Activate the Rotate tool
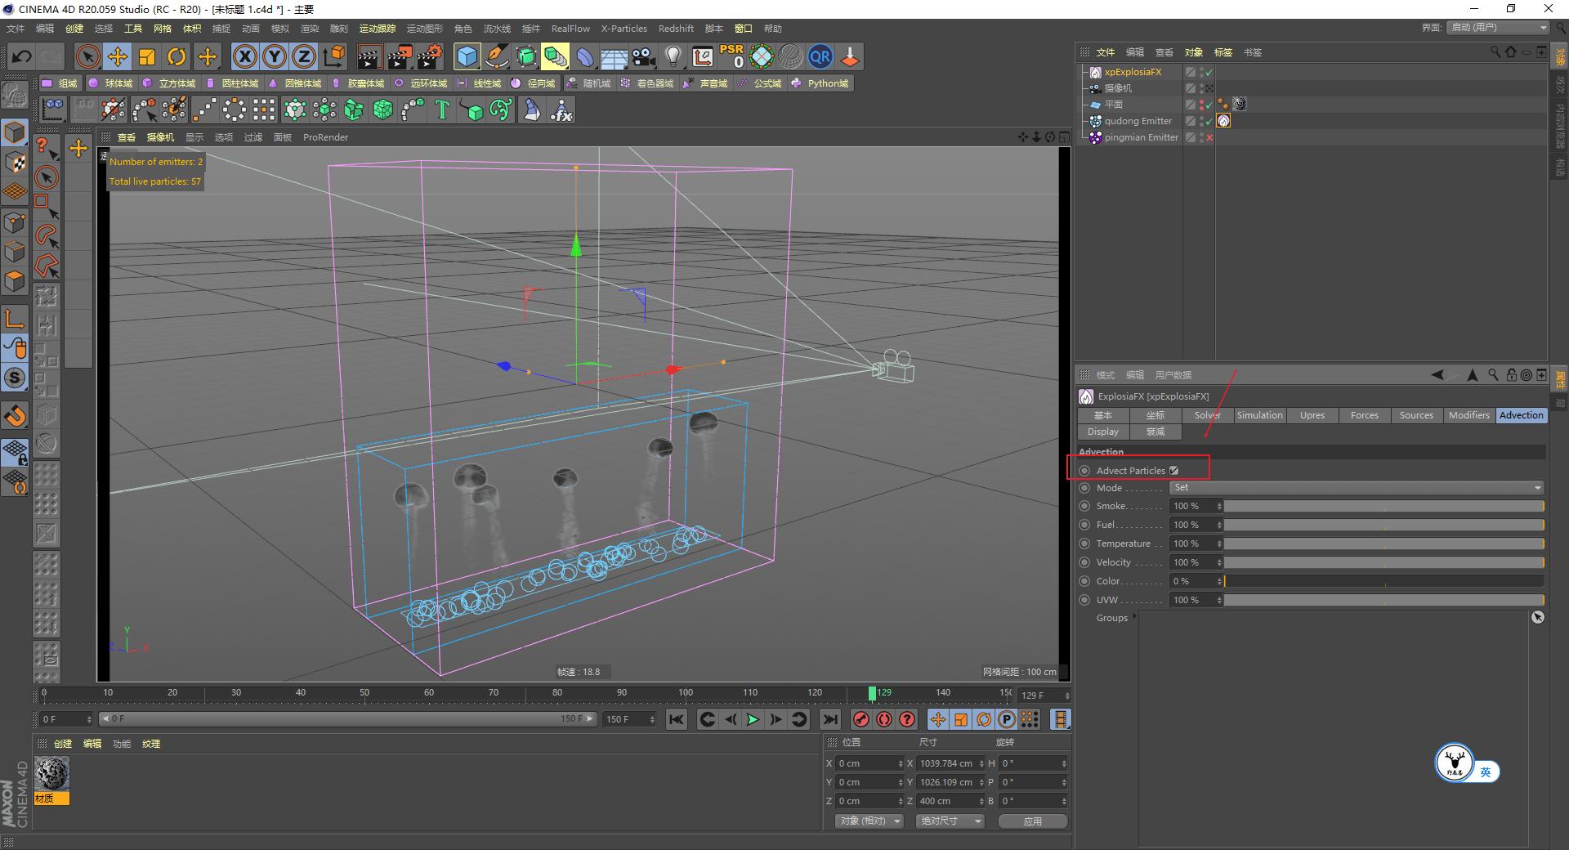1569x850 pixels. (x=177, y=56)
